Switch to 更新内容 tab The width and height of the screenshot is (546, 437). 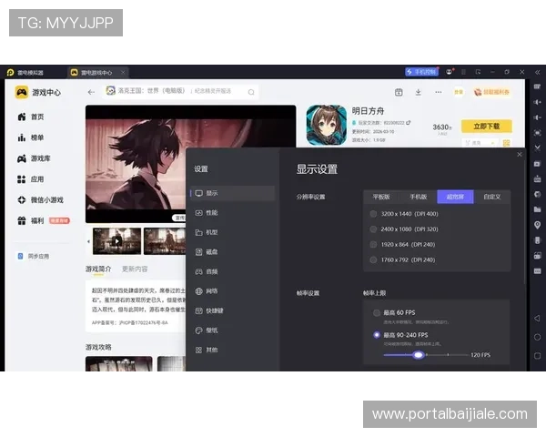(135, 269)
